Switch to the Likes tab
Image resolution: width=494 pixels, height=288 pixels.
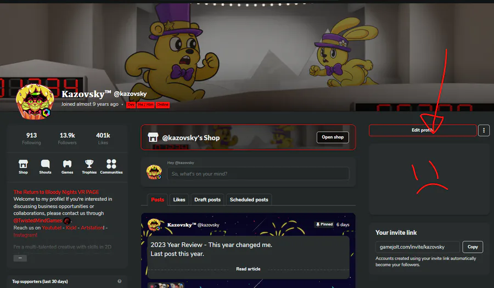pos(179,200)
